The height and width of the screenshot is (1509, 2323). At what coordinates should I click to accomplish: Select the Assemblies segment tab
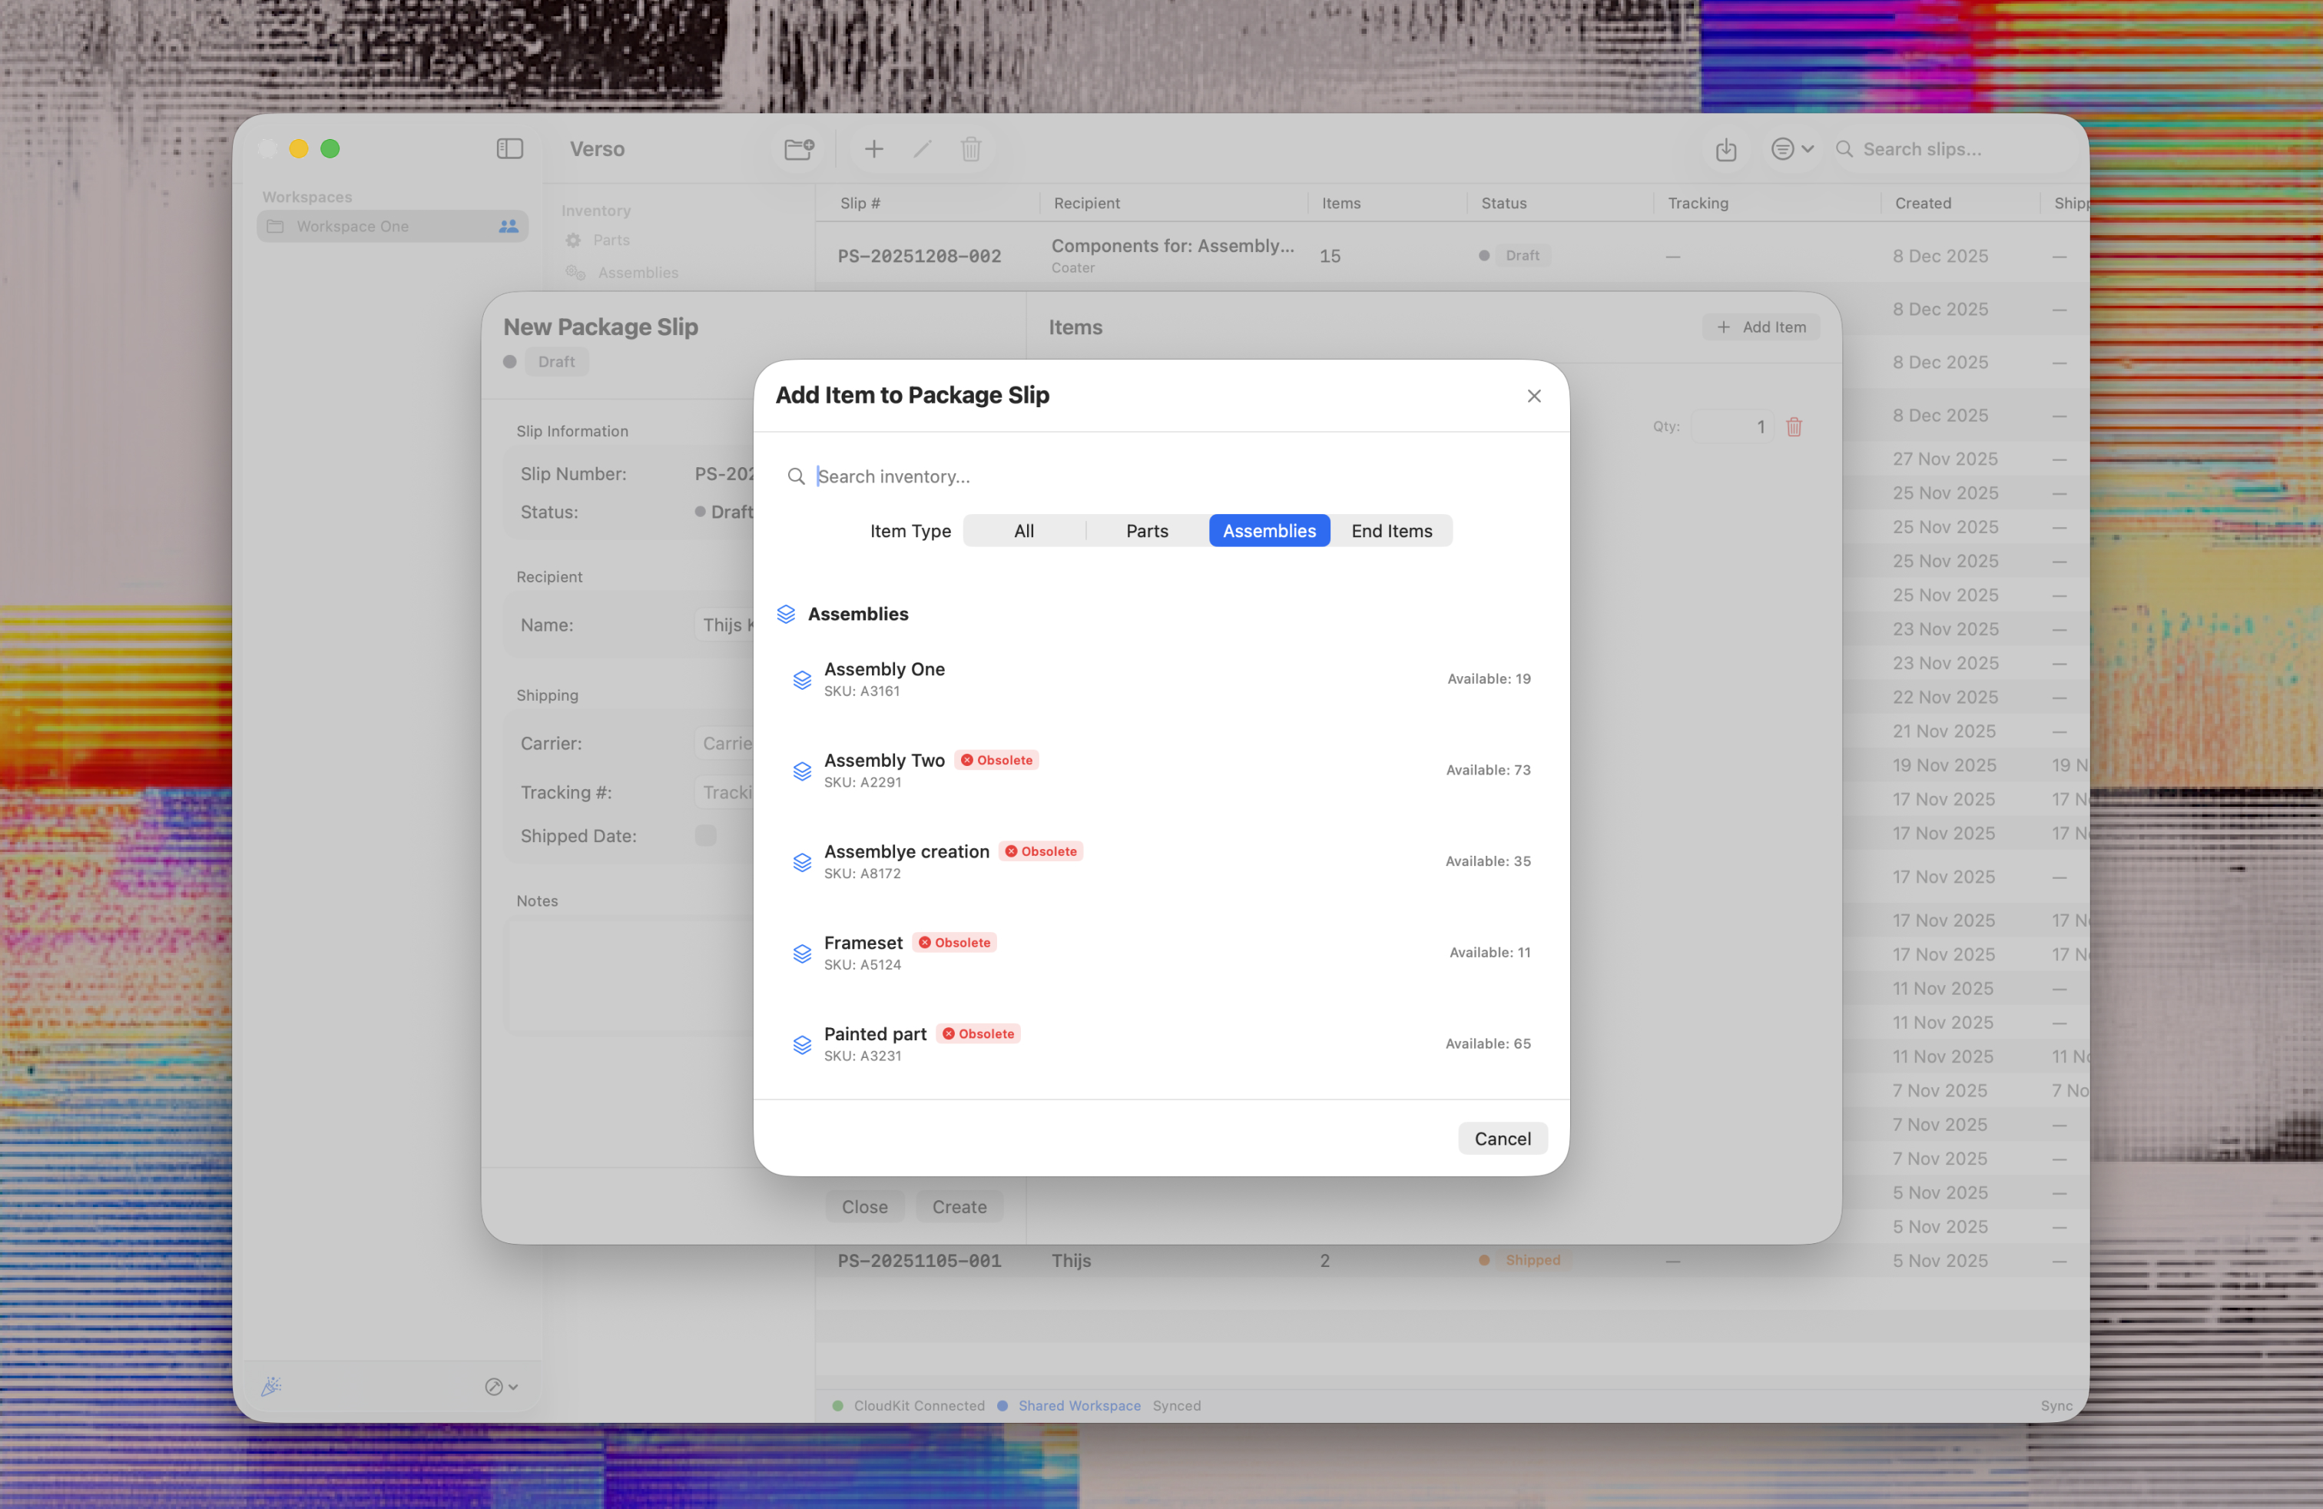[x=1269, y=531]
